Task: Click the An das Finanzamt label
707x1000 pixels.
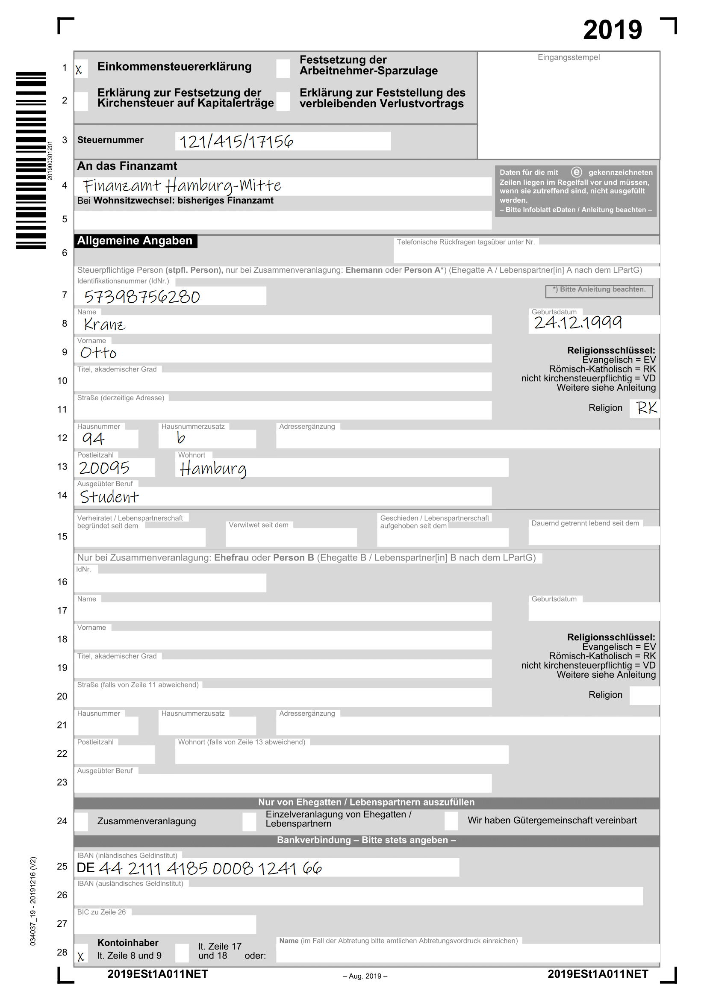Action: [127, 166]
